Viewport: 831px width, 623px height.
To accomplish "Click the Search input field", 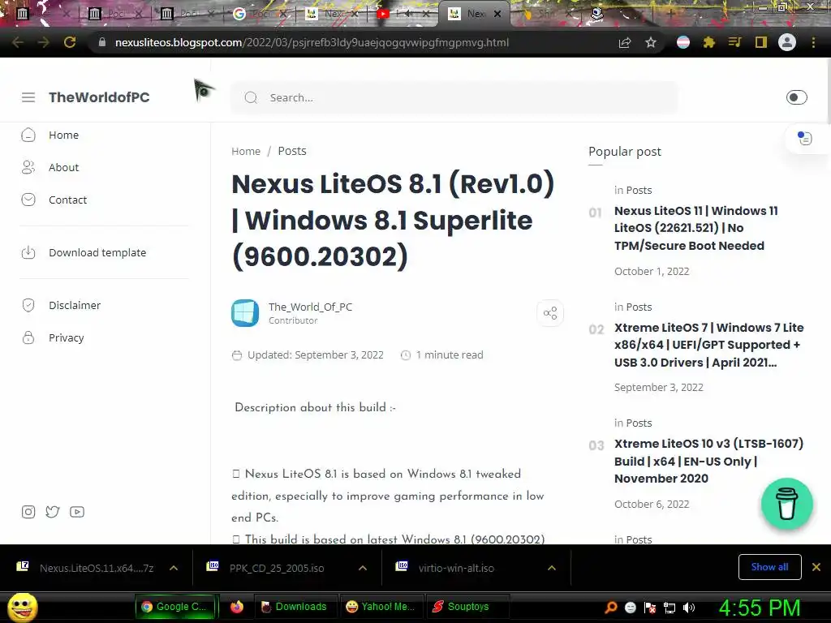I will 454,97.
